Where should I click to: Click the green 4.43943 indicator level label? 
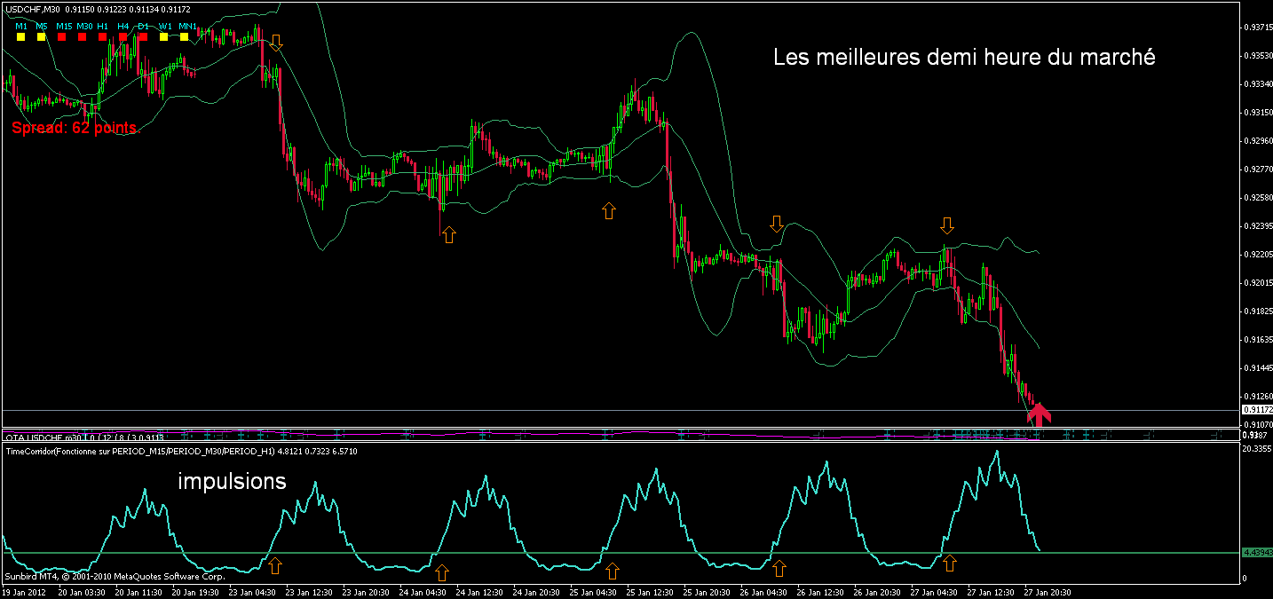click(x=1255, y=552)
